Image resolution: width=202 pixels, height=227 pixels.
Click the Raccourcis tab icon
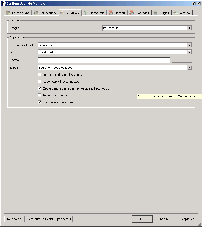tap(85, 13)
